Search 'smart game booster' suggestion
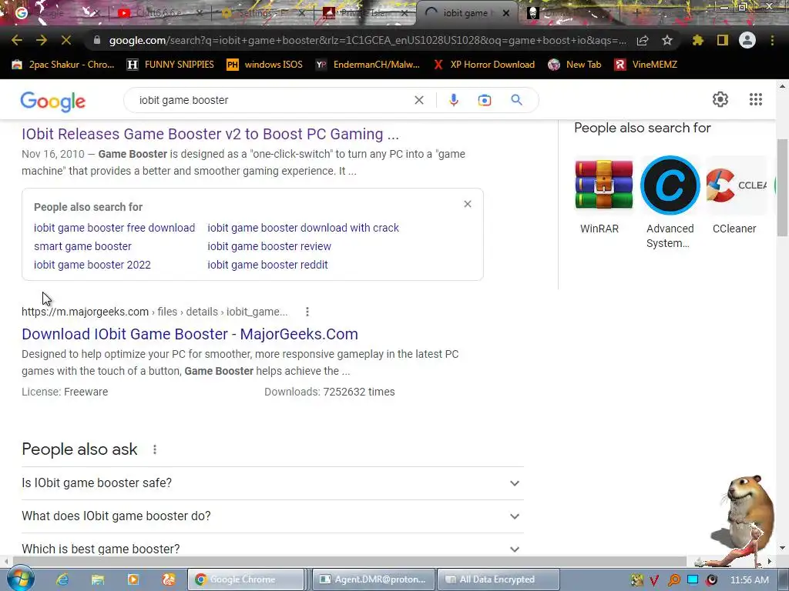The image size is (789, 591). point(82,246)
